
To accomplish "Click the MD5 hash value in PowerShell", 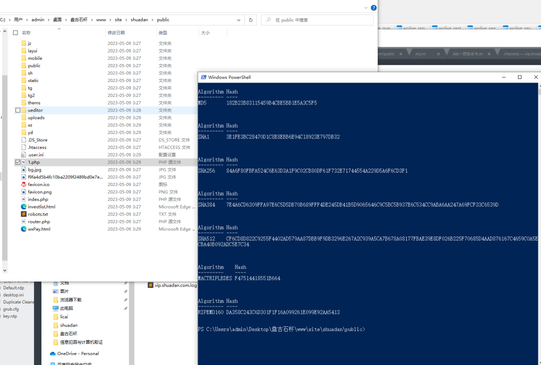I will point(272,103).
